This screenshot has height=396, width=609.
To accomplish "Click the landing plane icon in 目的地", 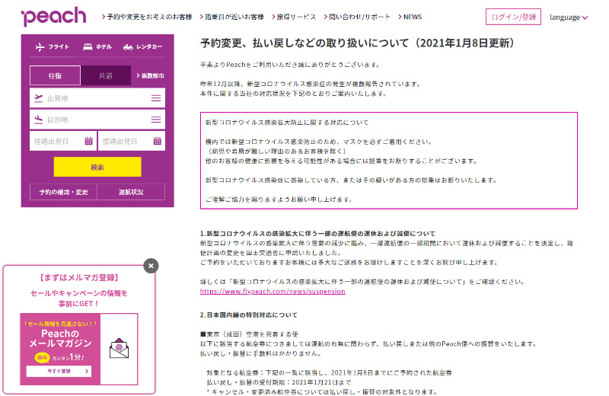I will (x=39, y=120).
